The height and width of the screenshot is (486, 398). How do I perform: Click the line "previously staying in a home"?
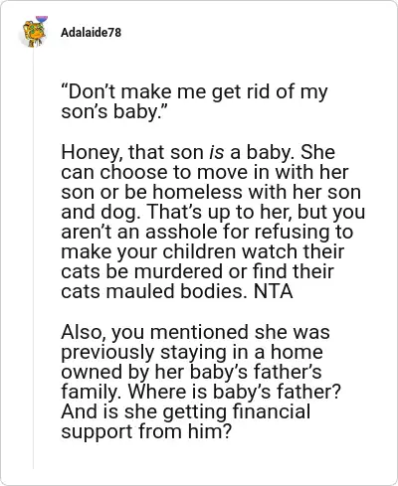tap(192, 352)
